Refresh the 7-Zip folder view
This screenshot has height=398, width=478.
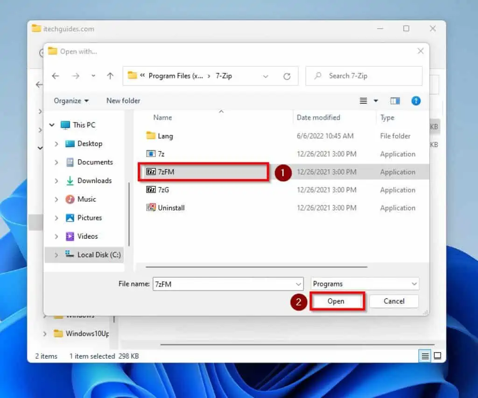(287, 76)
